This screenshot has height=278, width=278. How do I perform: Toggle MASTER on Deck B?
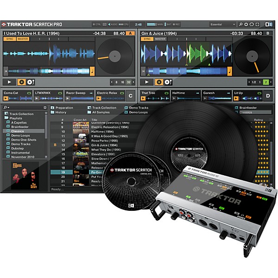tap(160, 39)
